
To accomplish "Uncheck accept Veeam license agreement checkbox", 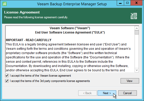I will (x=7, y=76).
